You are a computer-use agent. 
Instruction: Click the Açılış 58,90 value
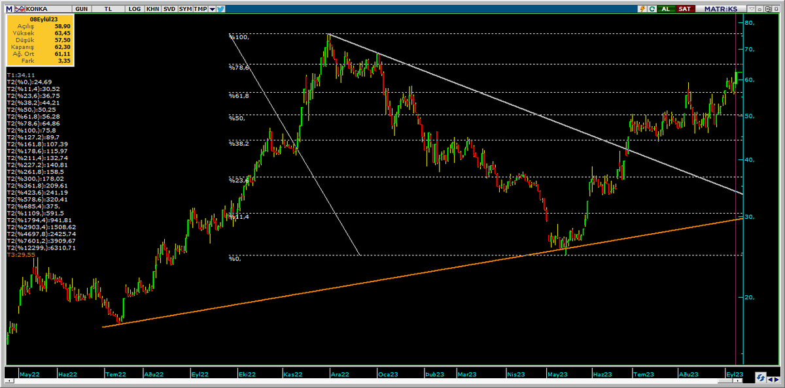(x=63, y=25)
